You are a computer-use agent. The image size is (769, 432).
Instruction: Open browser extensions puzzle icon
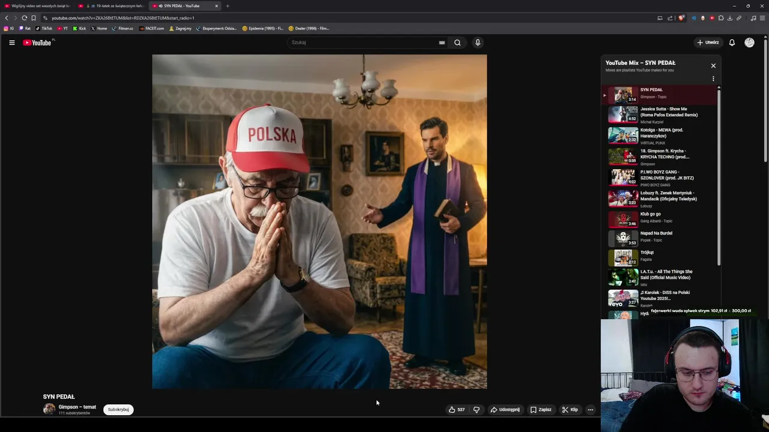[x=721, y=18]
